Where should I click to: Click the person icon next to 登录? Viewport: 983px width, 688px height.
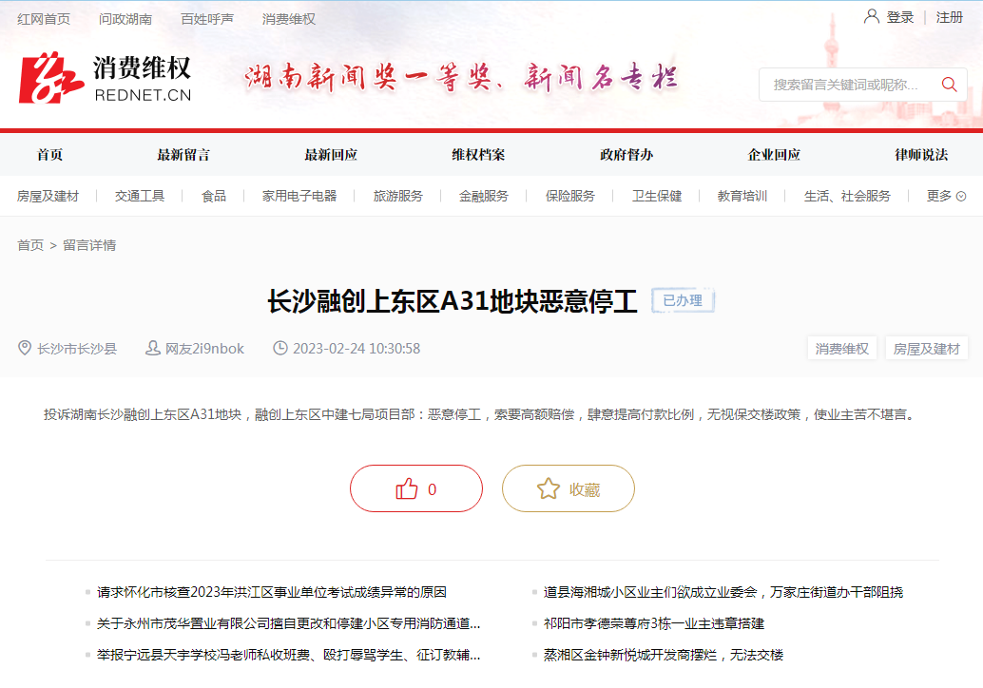(871, 16)
